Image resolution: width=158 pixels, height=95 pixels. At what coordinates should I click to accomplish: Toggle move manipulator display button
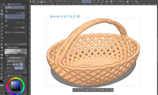(16, 68)
